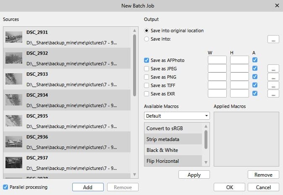
Task: Click the DSC_2937 thumbnail image
Action: pos(14,162)
